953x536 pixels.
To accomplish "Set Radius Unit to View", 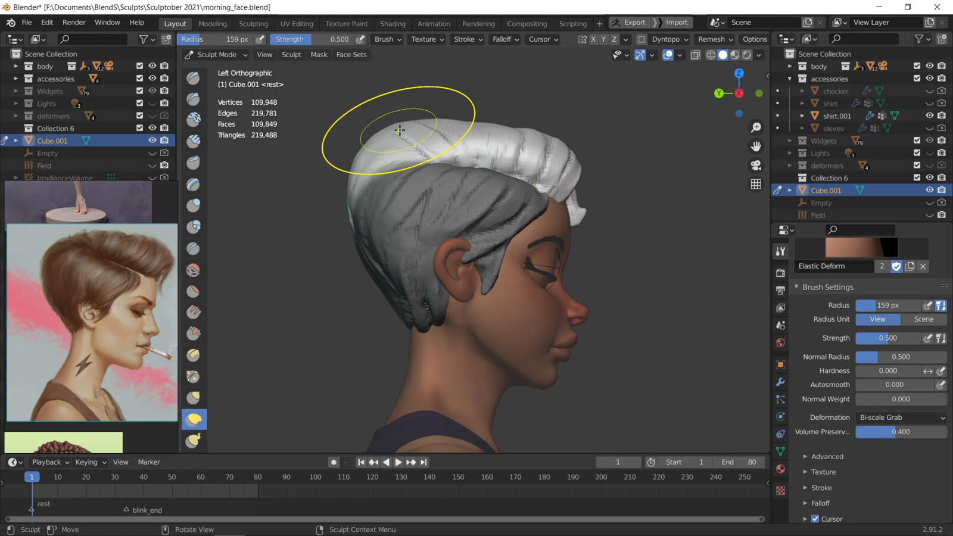I will pyautogui.click(x=878, y=319).
